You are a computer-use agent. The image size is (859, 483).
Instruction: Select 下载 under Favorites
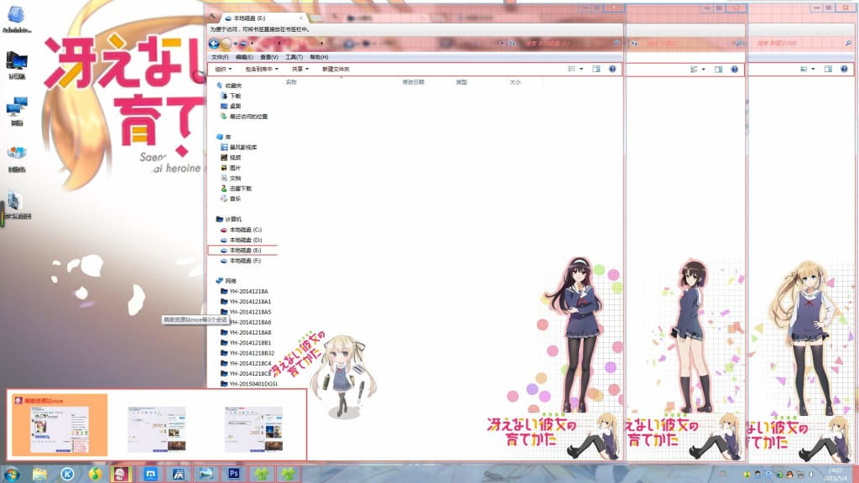(235, 96)
